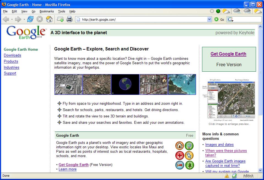The width and height of the screenshot is (264, 180).
Task: Print the page using the printer icon
Action: 69,19
